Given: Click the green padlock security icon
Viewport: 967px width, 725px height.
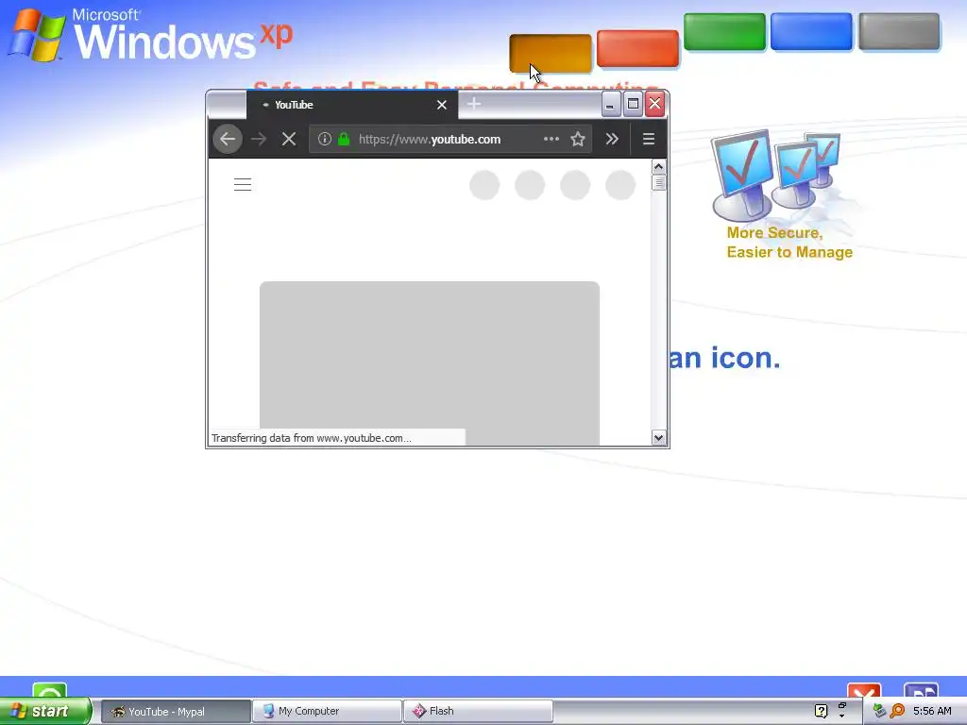Looking at the screenshot, I should [x=344, y=139].
